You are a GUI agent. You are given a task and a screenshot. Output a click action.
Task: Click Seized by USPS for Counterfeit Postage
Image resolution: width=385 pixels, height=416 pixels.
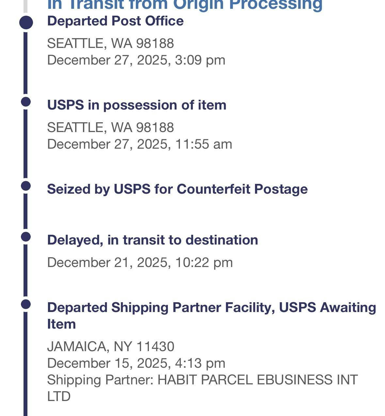click(x=177, y=189)
